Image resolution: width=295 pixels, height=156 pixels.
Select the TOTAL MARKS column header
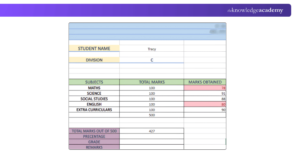click(152, 82)
